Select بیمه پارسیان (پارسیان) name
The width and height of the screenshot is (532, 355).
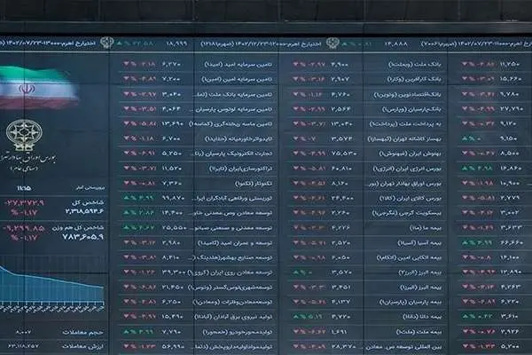click(411, 302)
